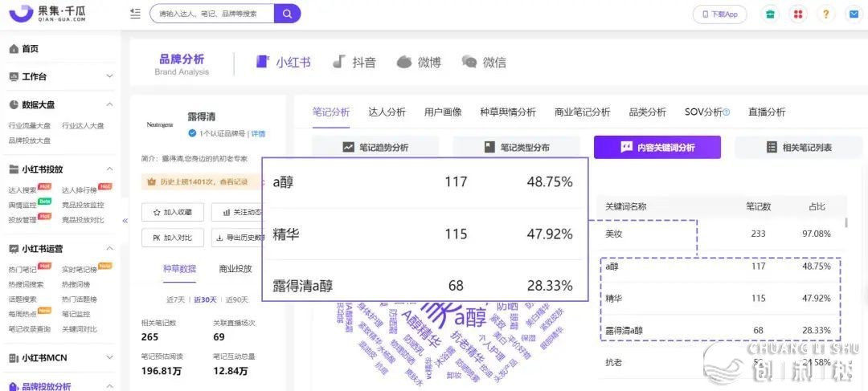This screenshot has height=391, width=868.
Task: Click the 工作台 monitor icon
Action: [x=14, y=77]
